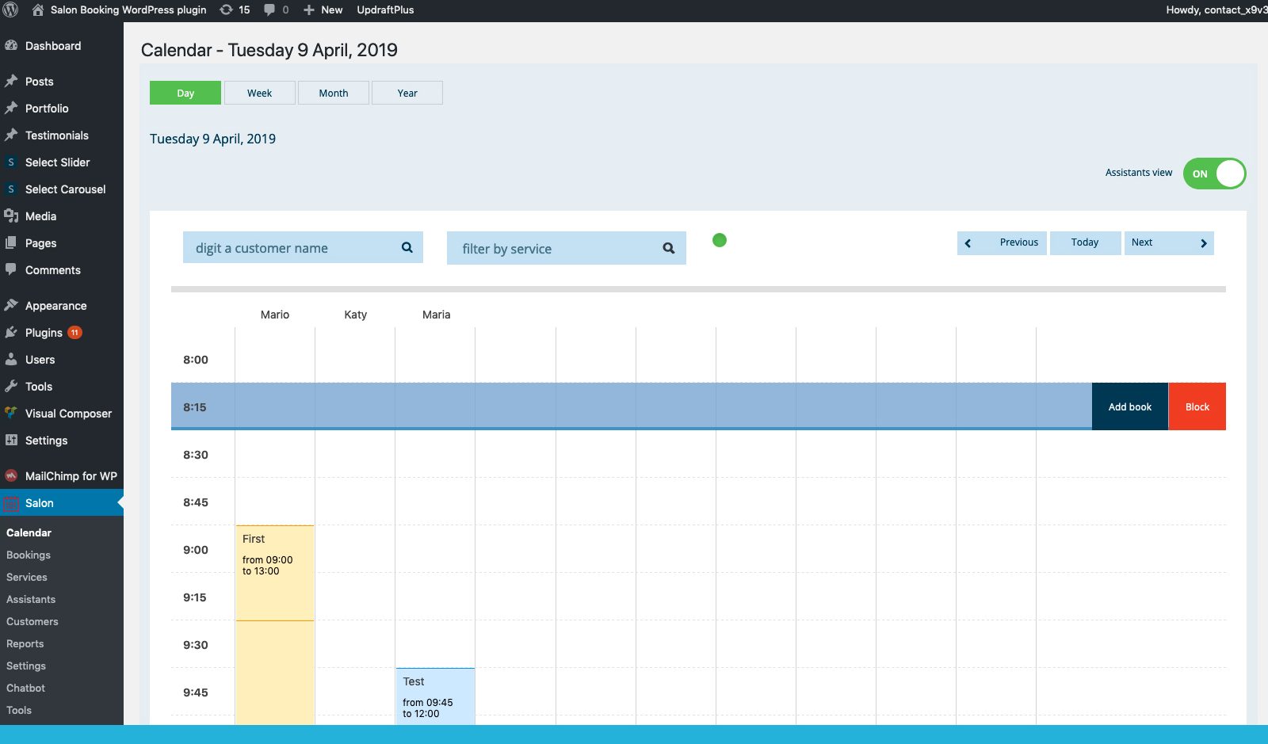Switch to the Week calendar view
Image resolution: width=1268 pixels, height=744 pixels.
[x=259, y=93]
